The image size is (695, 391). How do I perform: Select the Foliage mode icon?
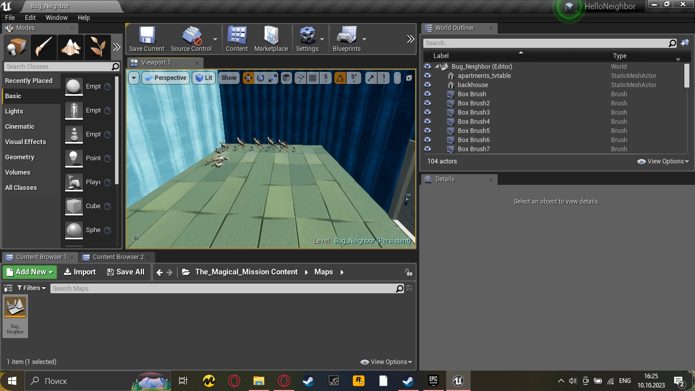point(97,47)
